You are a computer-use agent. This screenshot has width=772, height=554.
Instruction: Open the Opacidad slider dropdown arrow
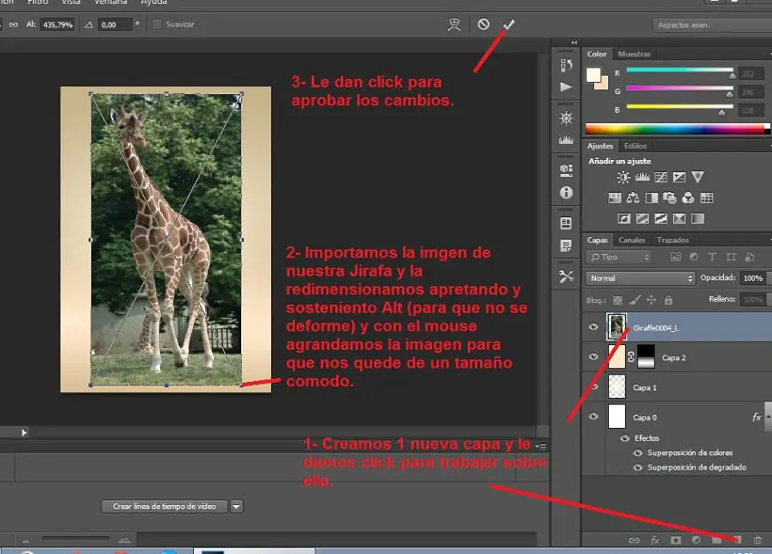769,278
